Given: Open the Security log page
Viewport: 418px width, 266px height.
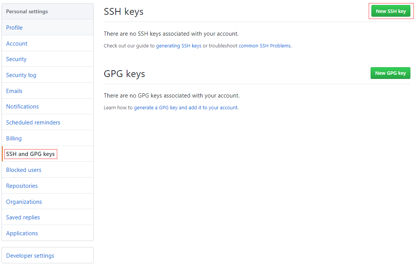Looking at the screenshot, I should coord(47,75).
